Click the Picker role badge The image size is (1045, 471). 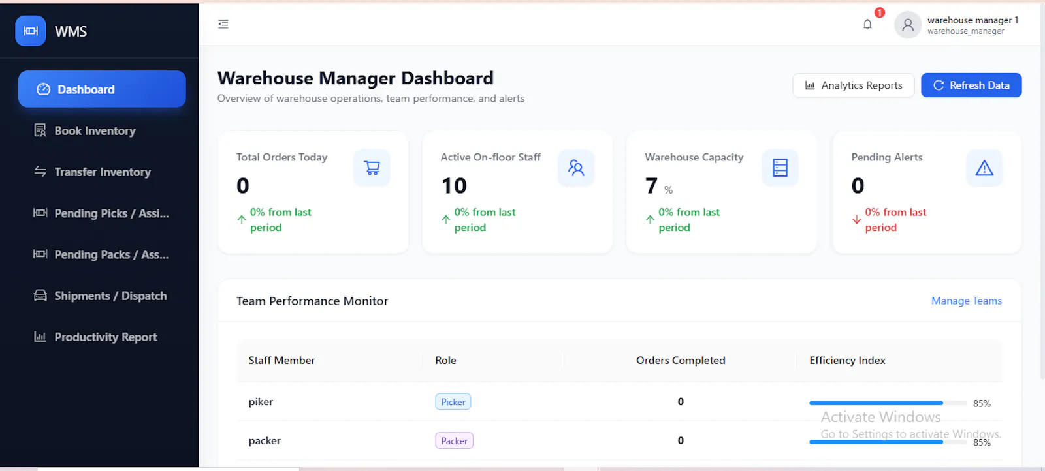pyautogui.click(x=453, y=402)
